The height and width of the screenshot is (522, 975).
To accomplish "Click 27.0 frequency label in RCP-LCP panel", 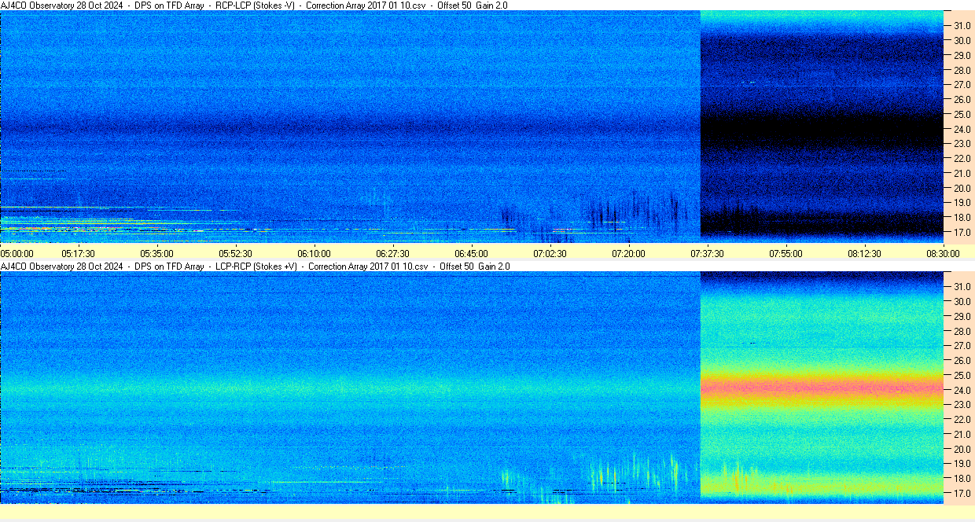I will point(962,85).
